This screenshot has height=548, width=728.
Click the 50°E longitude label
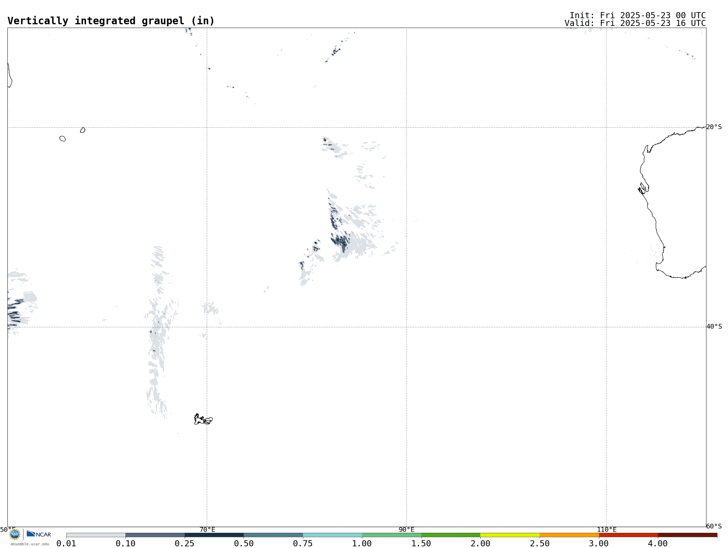[x=8, y=529]
